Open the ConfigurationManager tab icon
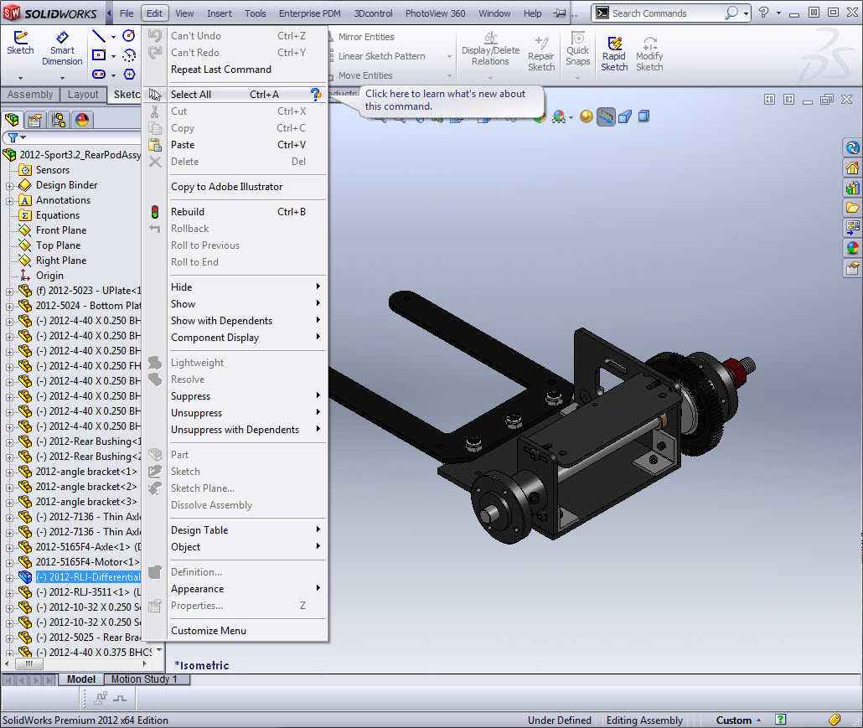863x728 pixels. click(58, 120)
